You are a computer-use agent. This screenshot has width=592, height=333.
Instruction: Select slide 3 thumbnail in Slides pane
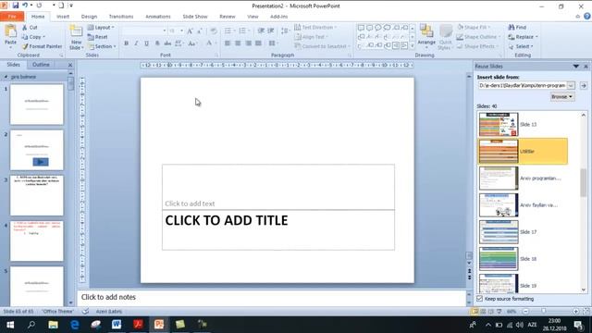tap(37, 195)
